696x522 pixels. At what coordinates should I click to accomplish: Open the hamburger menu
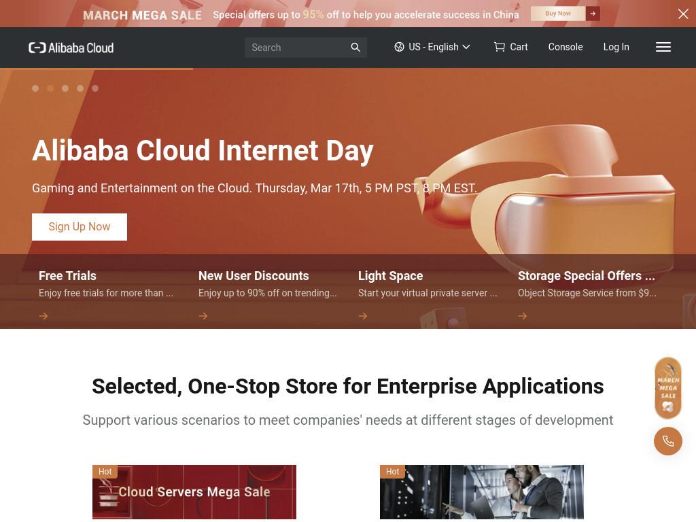click(x=663, y=47)
